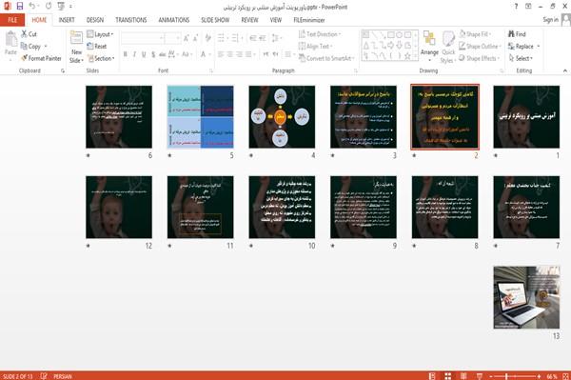
Task: Select slide 13 laptop thumbnail
Action: tap(526, 297)
